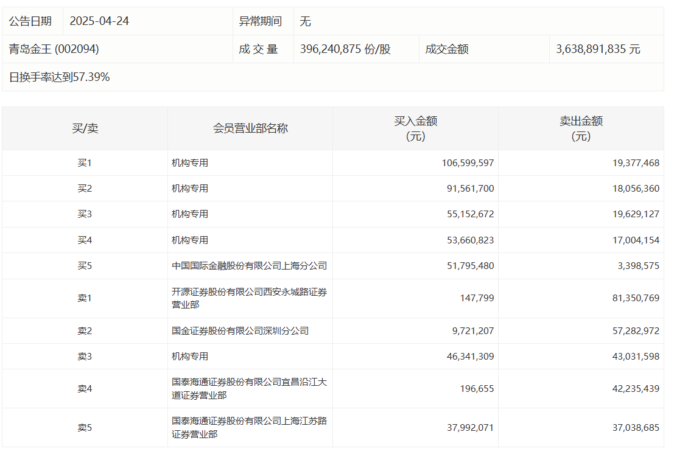
Task: Select sell amount 19,377,468
Action: 636,163
